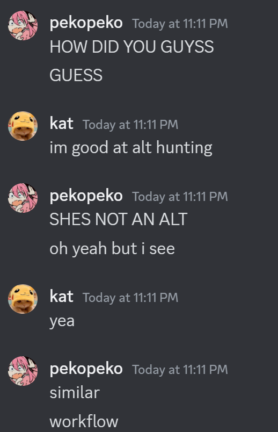Select the 'im good at alt hunting' message
The image size is (278, 432).
(x=131, y=148)
